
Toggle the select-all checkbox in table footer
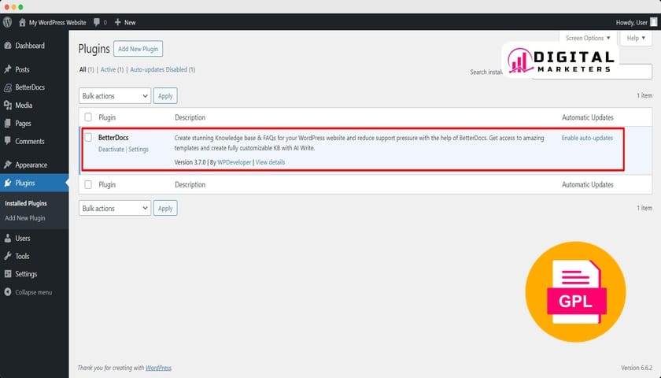[x=88, y=185]
